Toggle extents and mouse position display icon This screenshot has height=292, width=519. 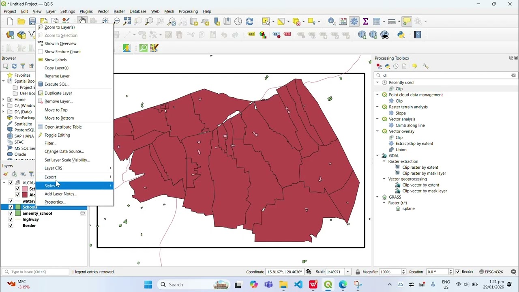point(309,272)
